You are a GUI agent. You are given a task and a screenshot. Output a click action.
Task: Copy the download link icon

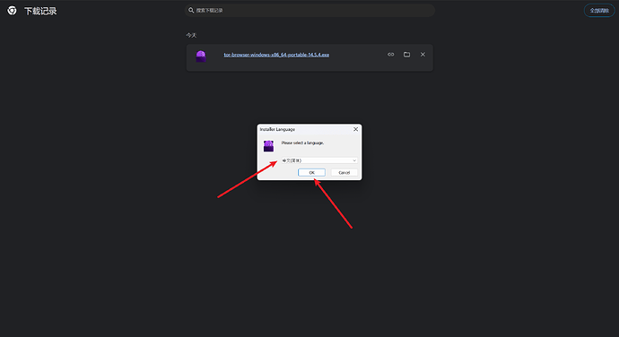click(391, 55)
